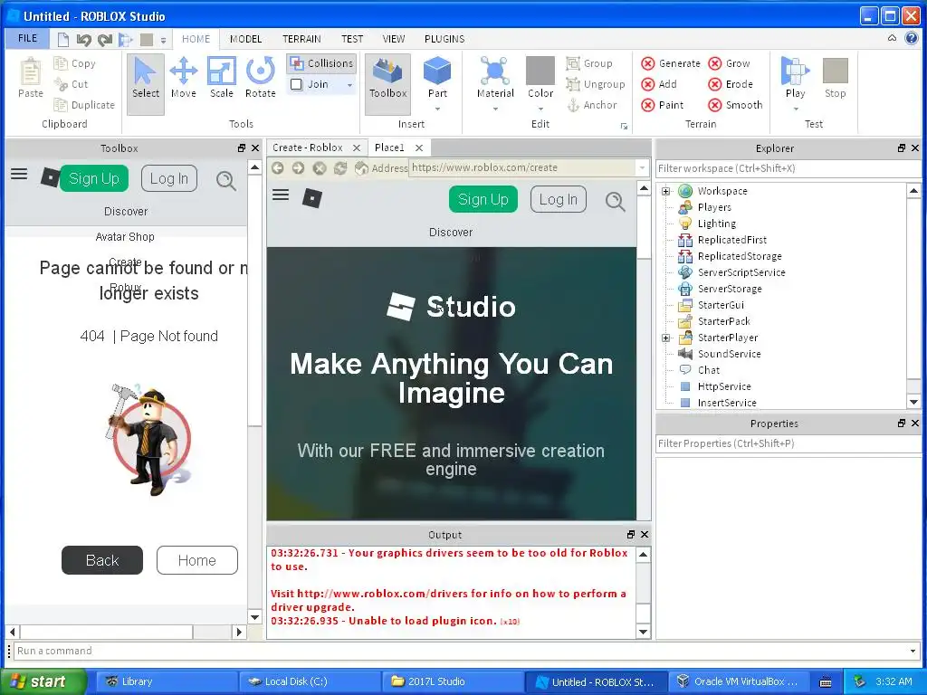Viewport: 927px width, 695px height.
Task: Toggle Collisions on or off
Action: pyautogui.click(x=321, y=63)
